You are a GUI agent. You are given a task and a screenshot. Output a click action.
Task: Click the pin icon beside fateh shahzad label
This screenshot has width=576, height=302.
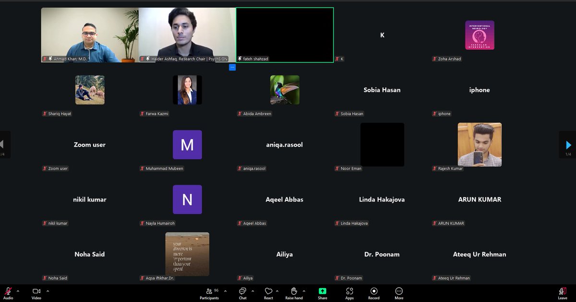pos(240,59)
